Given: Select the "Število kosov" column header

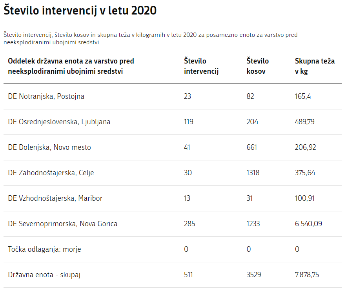Looking at the screenshot, I should pos(258,66).
